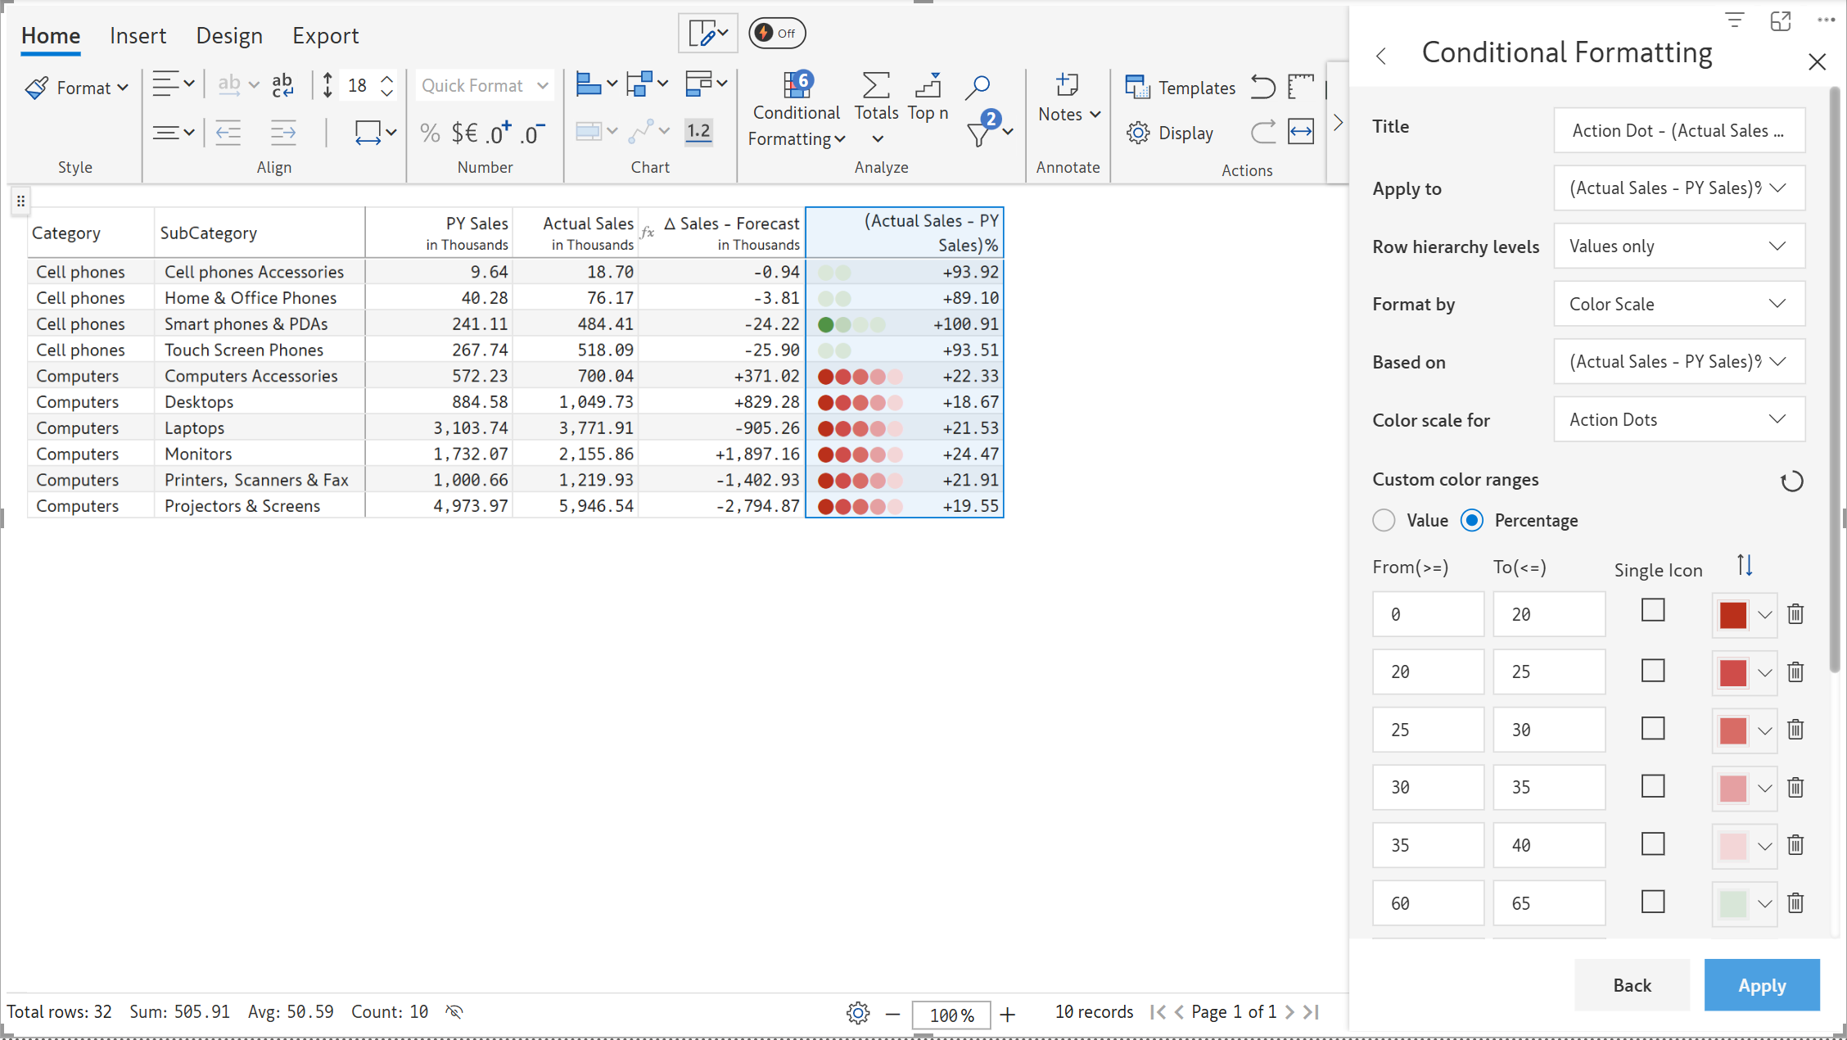Toggle the Off performance switch
The height and width of the screenshot is (1040, 1847).
[777, 34]
